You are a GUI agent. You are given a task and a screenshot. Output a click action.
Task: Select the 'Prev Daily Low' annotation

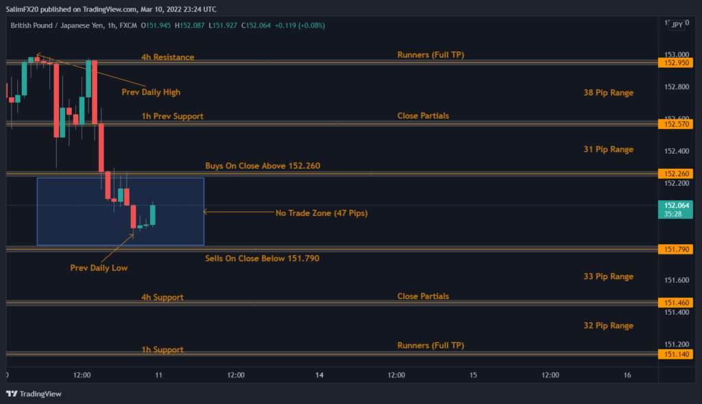coord(99,268)
